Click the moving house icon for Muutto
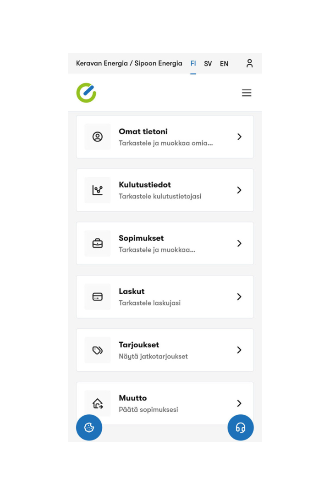The width and height of the screenshot is (330, 495). click(97, 403)
